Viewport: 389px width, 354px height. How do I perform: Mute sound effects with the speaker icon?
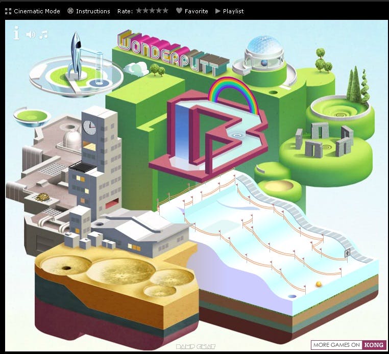click(x=31, y=35)
